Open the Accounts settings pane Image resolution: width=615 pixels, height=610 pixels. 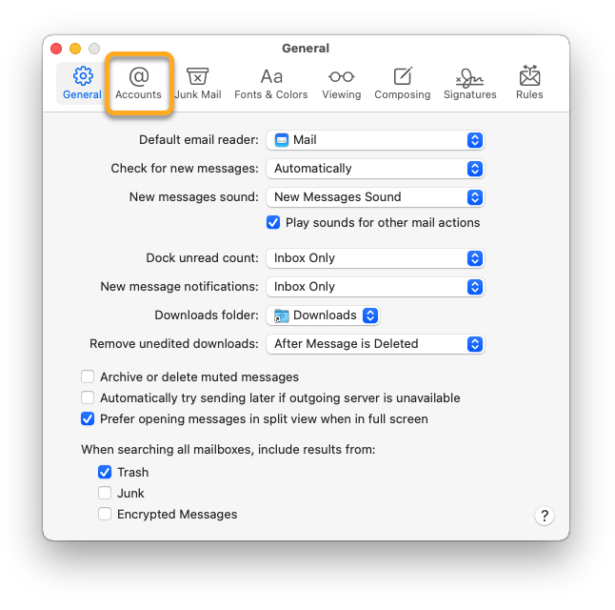[x=138, y=84]
